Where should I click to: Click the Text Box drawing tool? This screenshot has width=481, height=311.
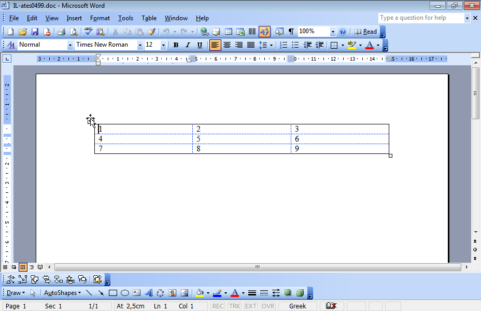tap(137, 293)
